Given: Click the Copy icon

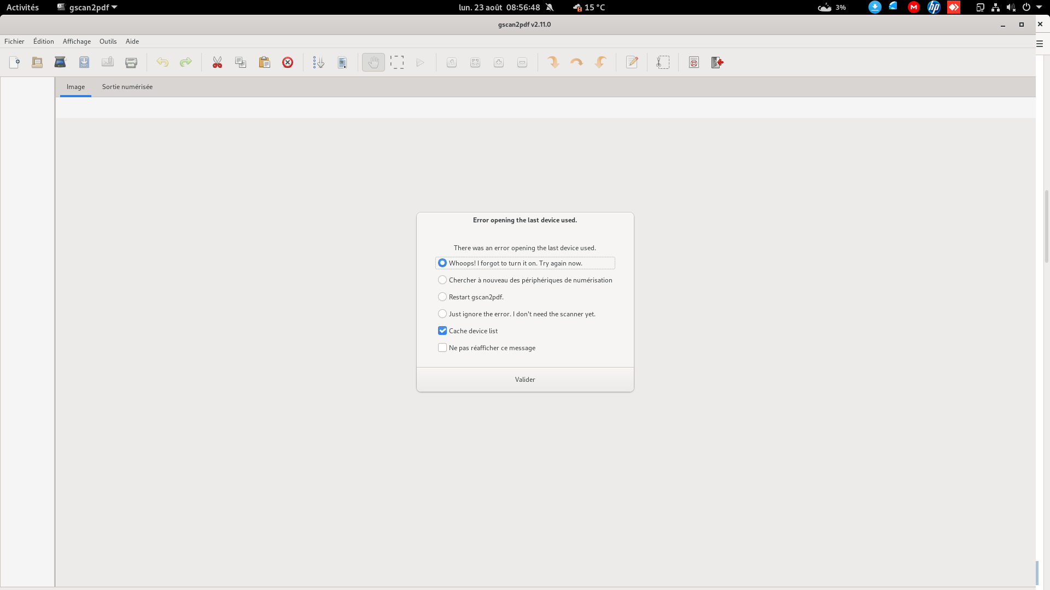Looking at the screenshot, I should click(241, 62).
